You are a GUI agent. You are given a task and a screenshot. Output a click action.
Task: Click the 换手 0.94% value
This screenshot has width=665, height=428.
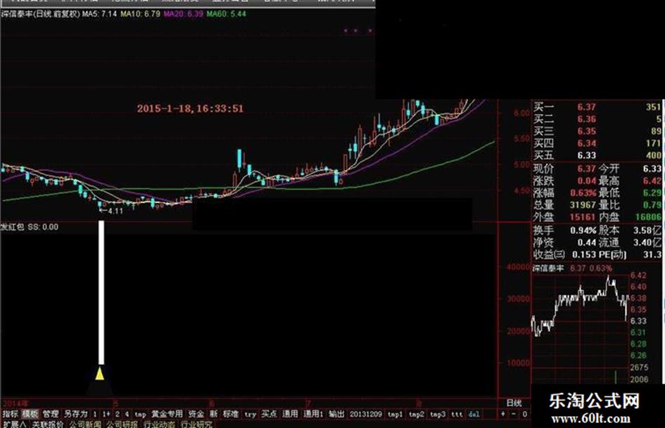tap(583, 231)
